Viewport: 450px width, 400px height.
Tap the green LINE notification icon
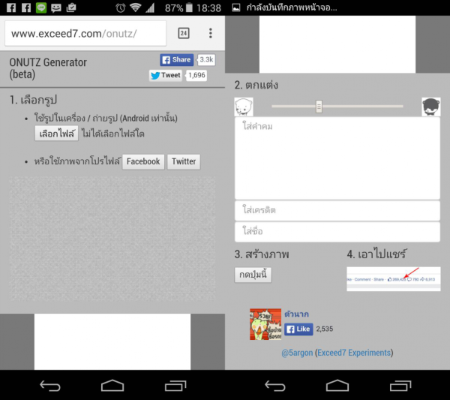coord(41,8)
